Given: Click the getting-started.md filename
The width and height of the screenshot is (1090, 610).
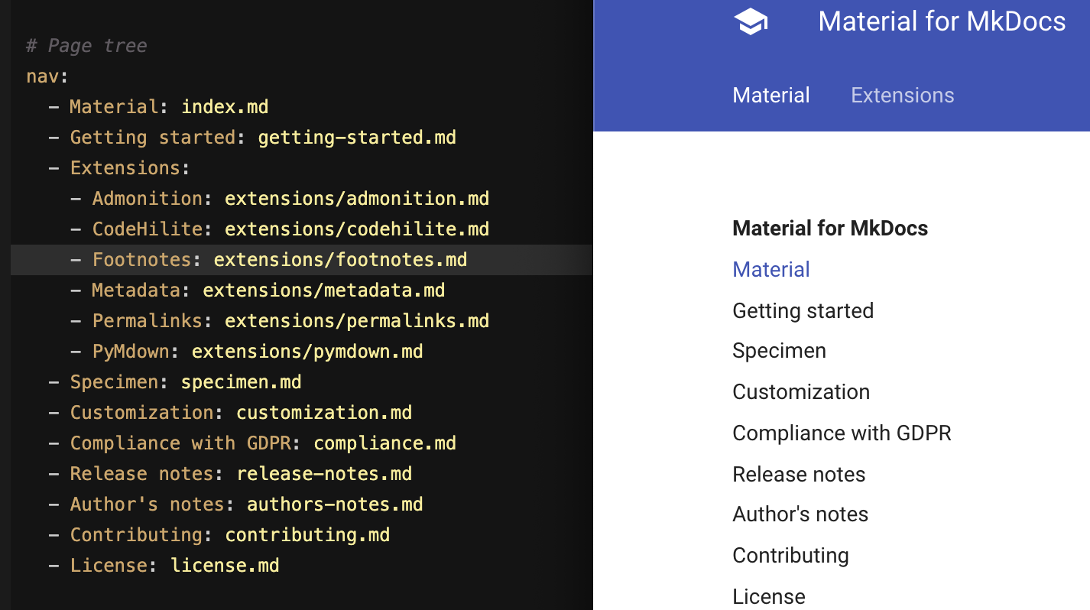Looking at the screenshot, I should point(356,137).
